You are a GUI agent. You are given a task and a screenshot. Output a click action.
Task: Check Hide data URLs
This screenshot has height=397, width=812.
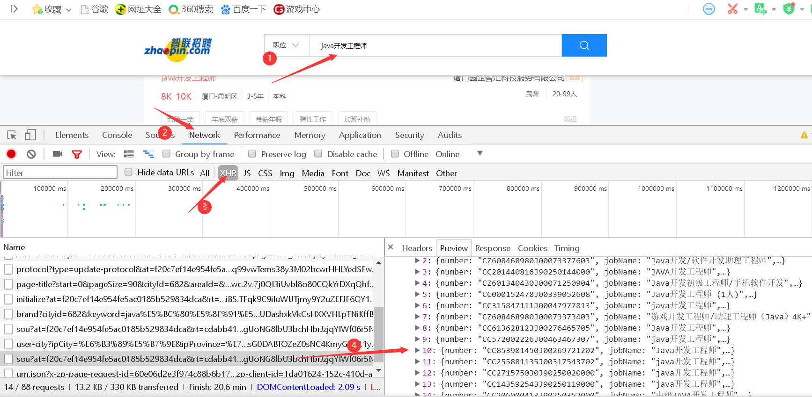point(128,172)
